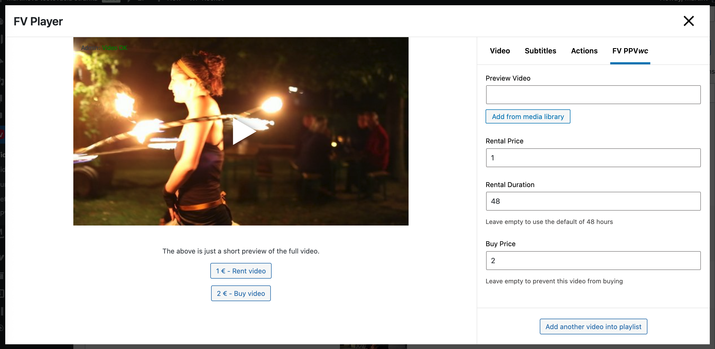Screen dimensions: 715x349
Task: Click the 2 € Buy video button
Action: pos(241,293)
